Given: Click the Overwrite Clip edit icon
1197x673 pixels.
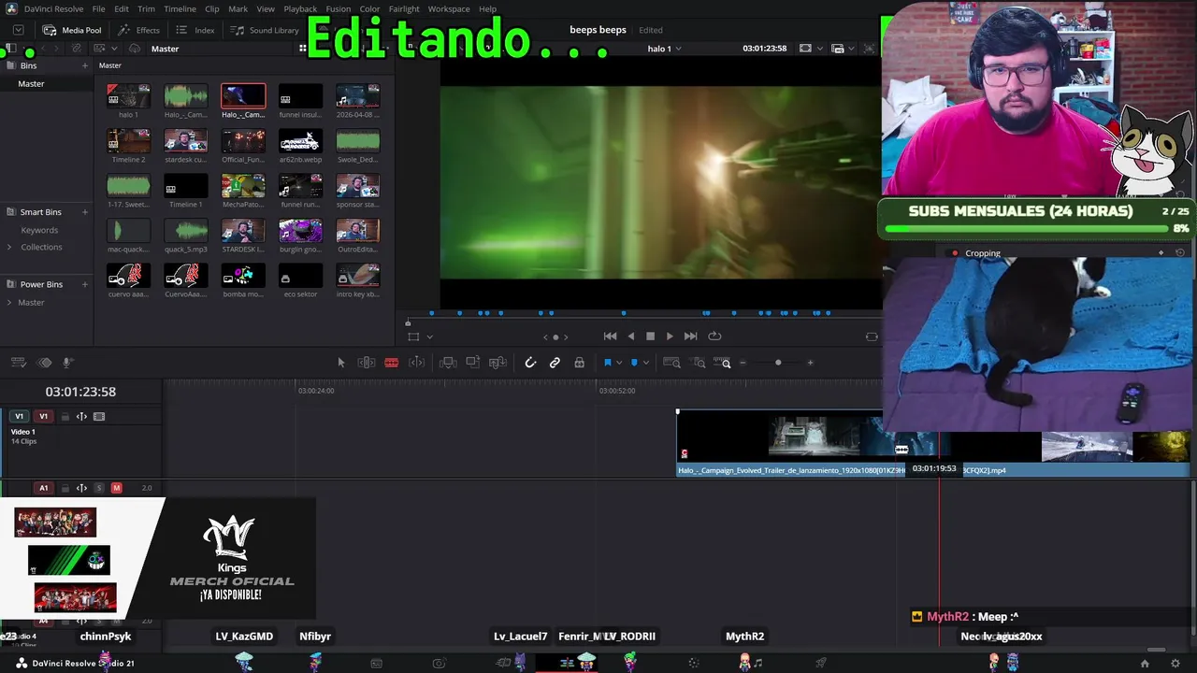Looking at the screenshot, I should pyautogui.click(x=473, y=363).
